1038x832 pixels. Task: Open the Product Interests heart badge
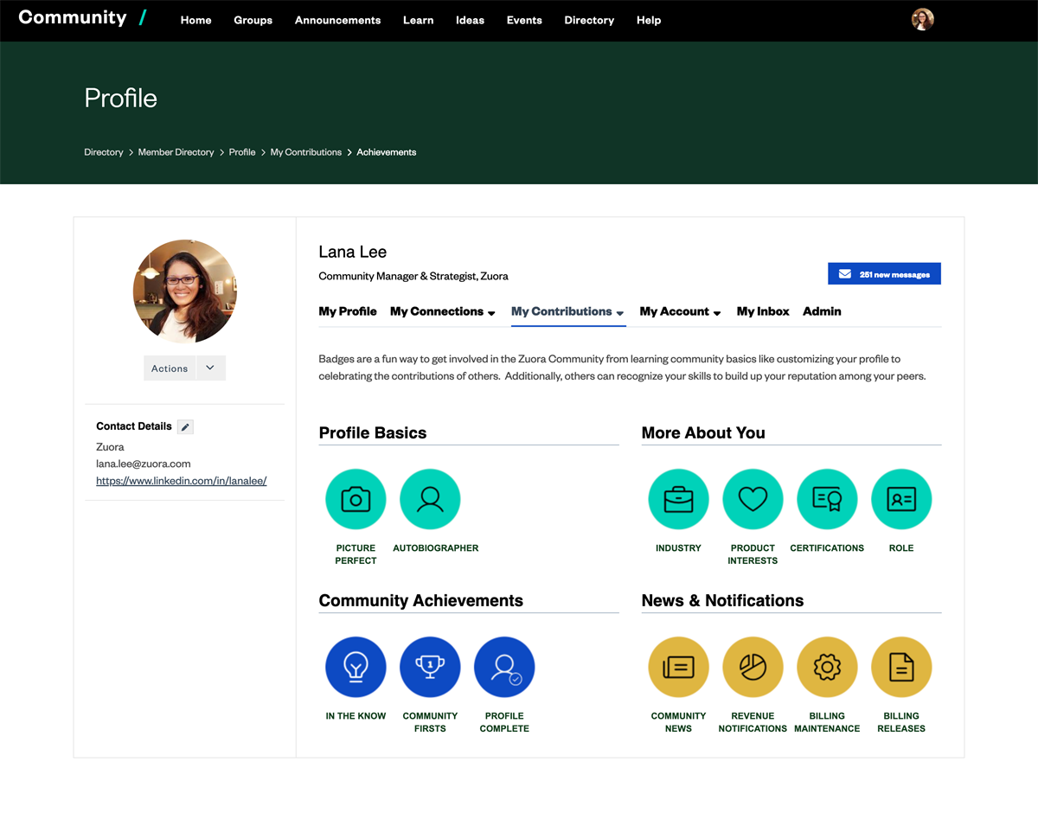coord(753,499)
